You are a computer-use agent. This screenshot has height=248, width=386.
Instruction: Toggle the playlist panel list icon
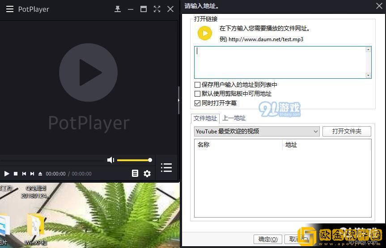(166, 167)
